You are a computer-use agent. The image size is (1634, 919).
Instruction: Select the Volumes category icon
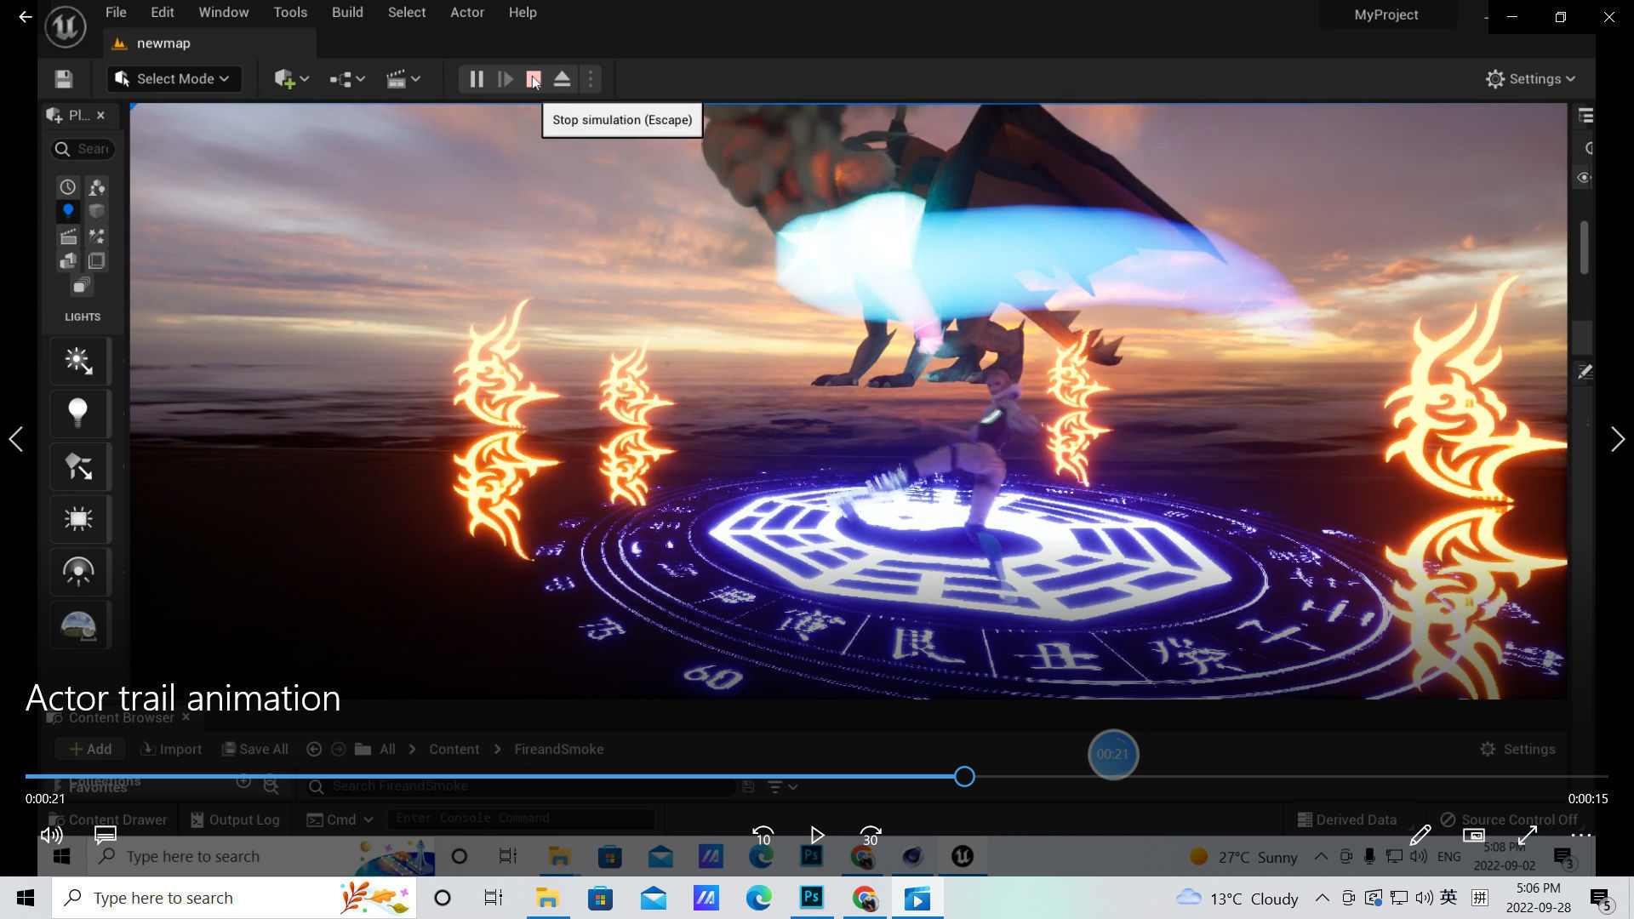pos(97,260)
